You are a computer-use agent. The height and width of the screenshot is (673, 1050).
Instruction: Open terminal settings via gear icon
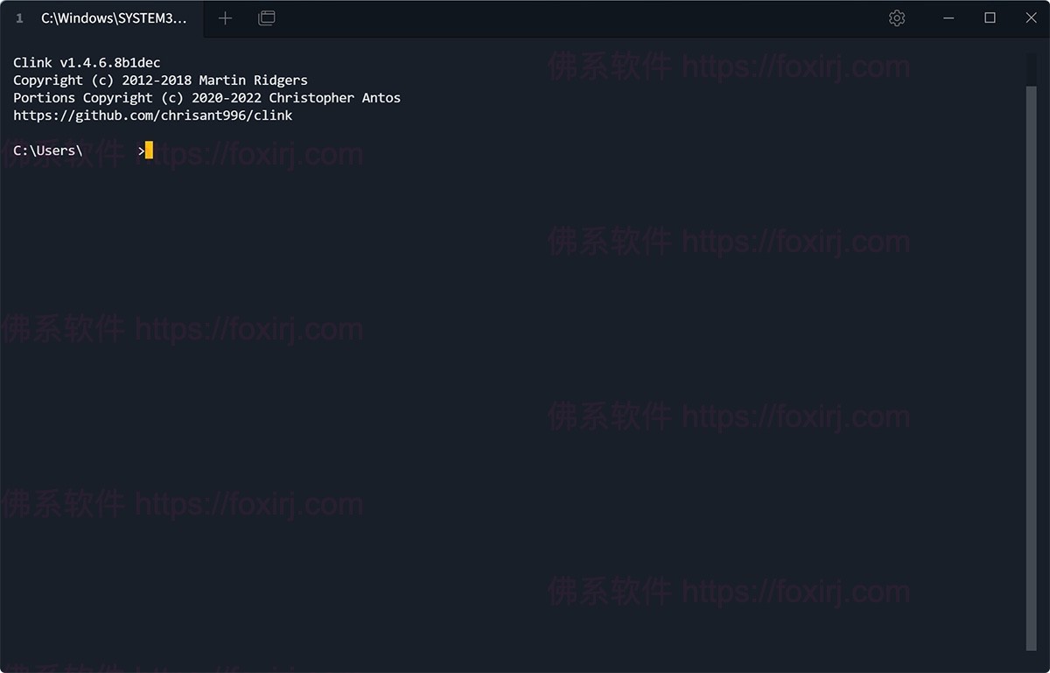tap(897, 18)
